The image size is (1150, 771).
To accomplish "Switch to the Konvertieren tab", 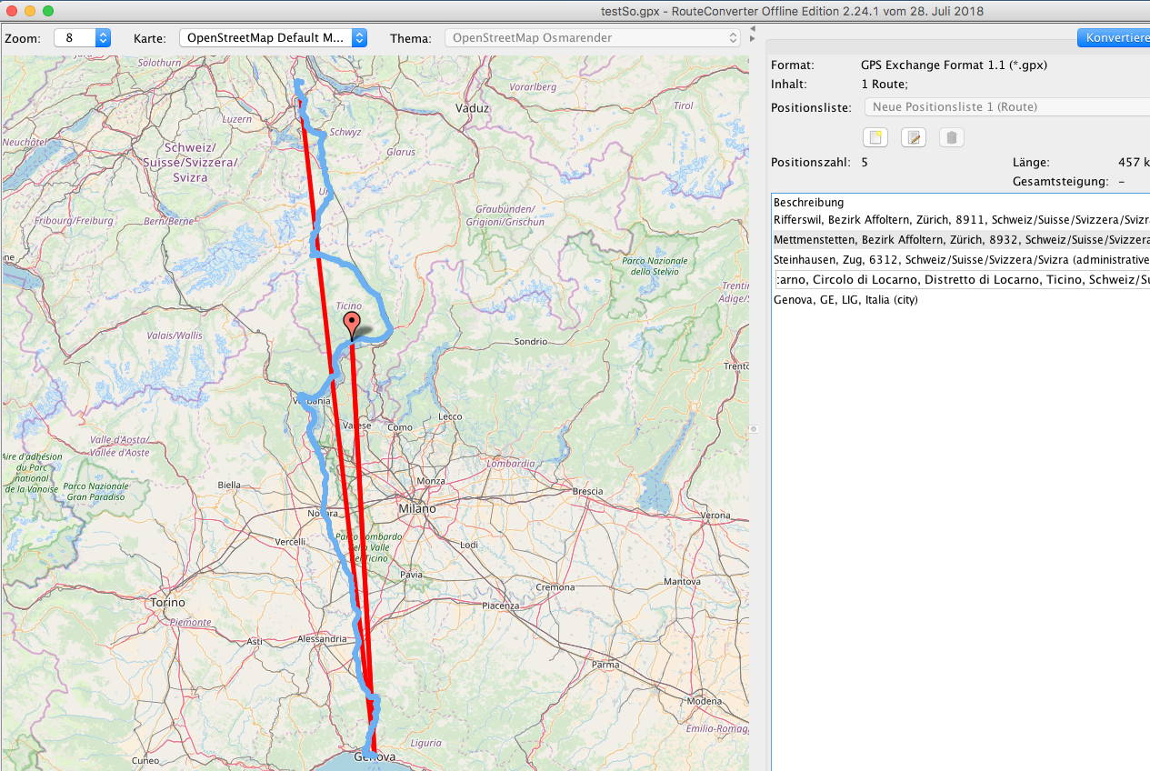I will [1113, 38].
